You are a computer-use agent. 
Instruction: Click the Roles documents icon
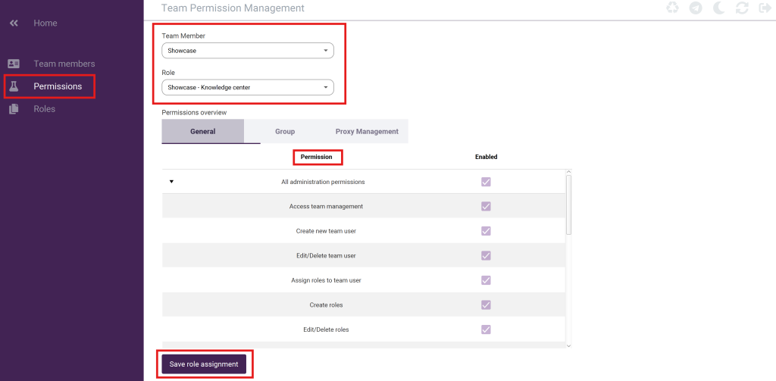(x=14, y=109)
